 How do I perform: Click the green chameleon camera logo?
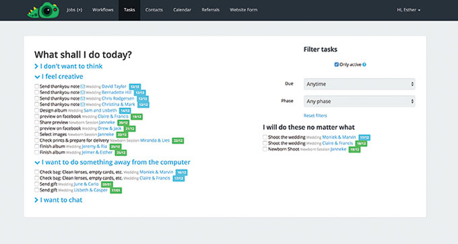tap(43, 11)
